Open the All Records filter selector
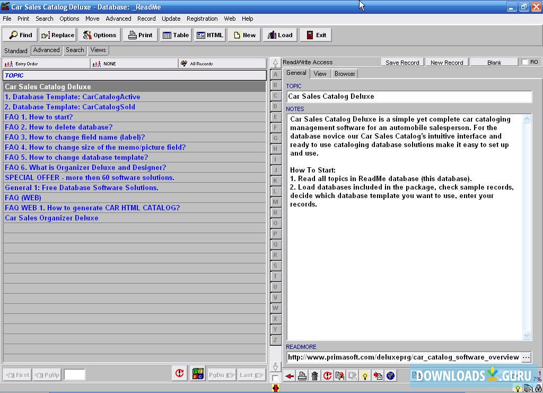Screen dimensions: 543x393 click(x=223, y=64)
